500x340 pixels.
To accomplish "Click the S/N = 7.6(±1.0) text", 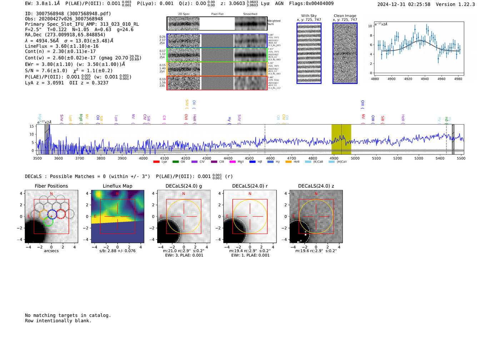I will 46,71.
